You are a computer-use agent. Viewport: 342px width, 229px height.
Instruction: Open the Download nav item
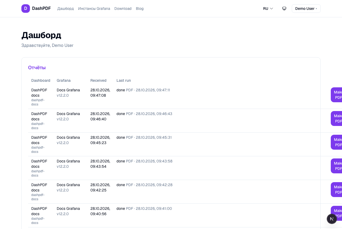click(123, 9)
